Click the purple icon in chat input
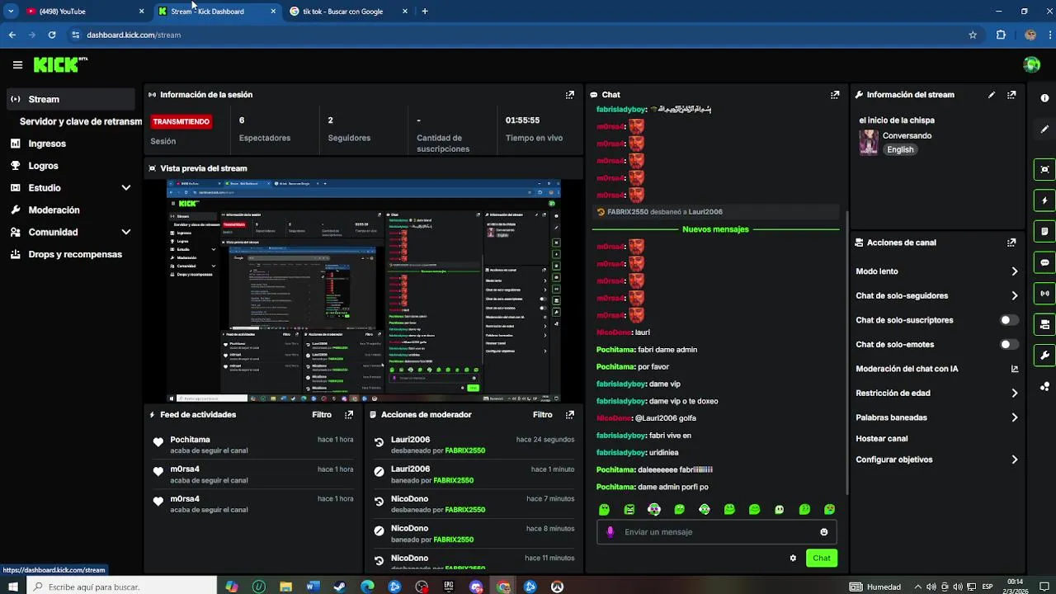 610,532
